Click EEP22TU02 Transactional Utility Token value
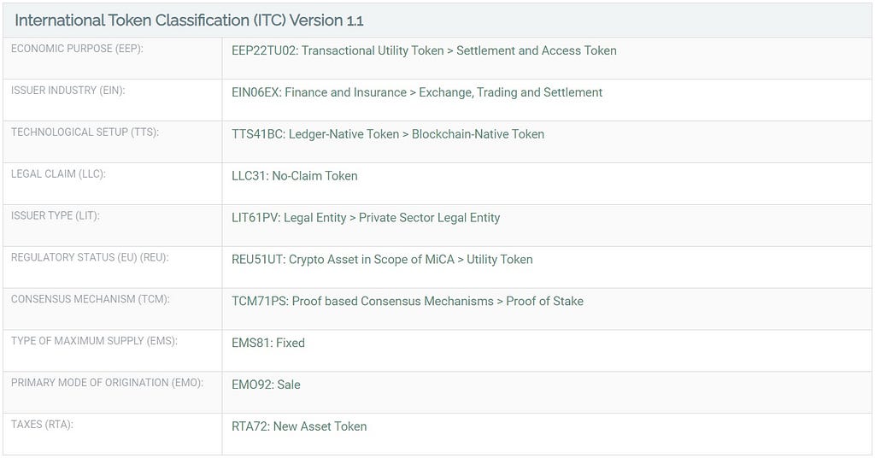Screen dimensions: 875x458 point(424,50)
